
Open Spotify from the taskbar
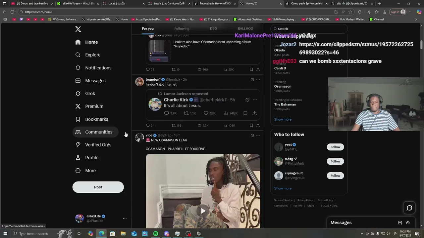coord(156,234)
